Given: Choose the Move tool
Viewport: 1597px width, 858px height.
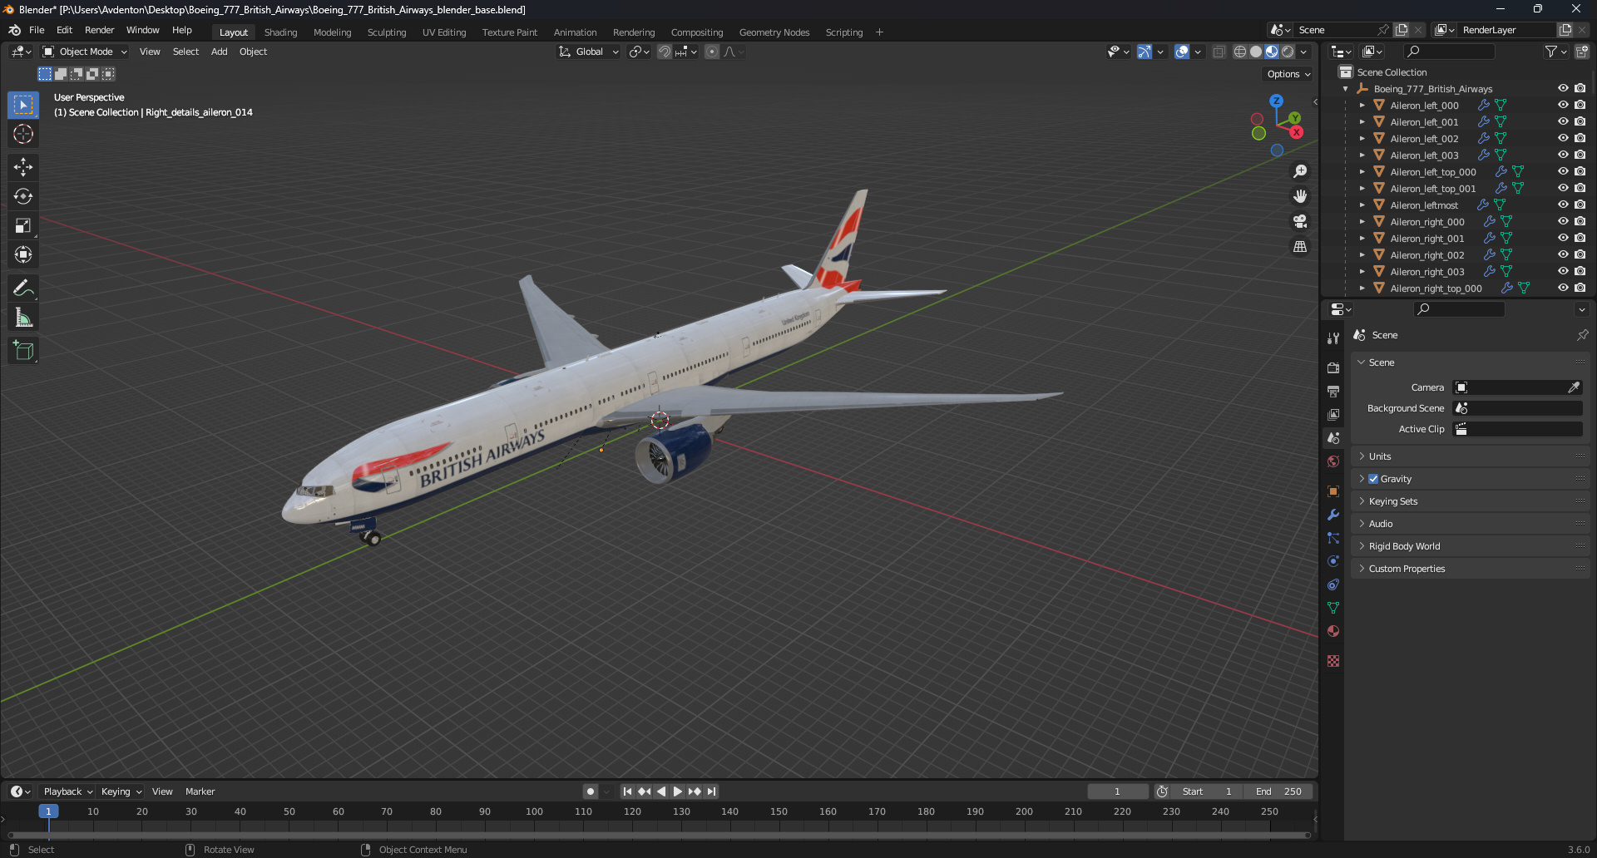Looking at the screenshot, I should 23,167.
